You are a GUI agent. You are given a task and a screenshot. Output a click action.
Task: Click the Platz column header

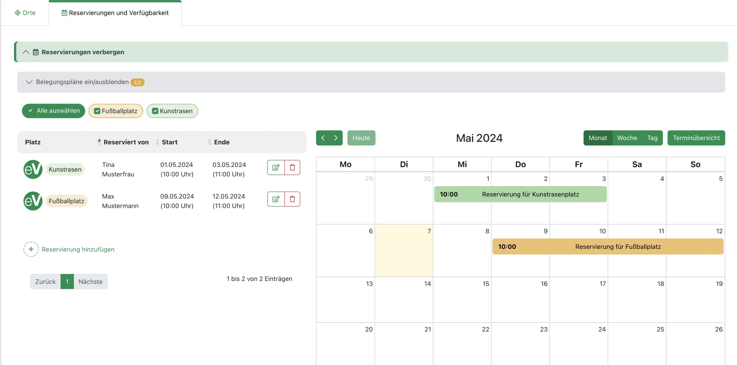pyautogui.click(x=33, y=142)
